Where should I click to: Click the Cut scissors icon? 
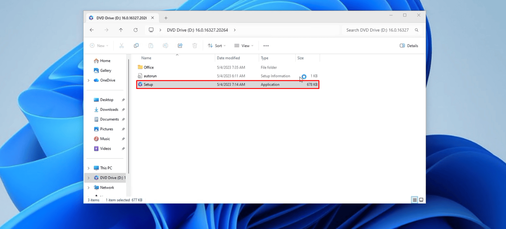[x=121, y=46]
